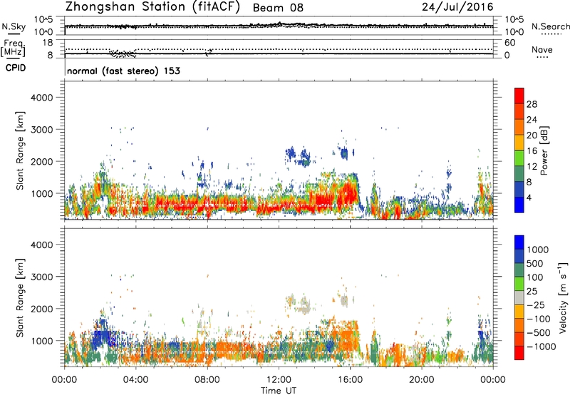570x395 pixels.
Task: Click the text "normal (fast stereo) 153"
Action: click(x=123, y=71)
